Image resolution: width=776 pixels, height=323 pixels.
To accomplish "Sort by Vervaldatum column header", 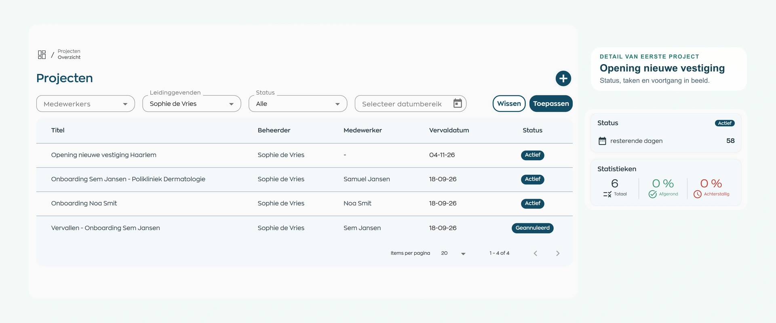I will pyautogui.click(x=449, y=130).
